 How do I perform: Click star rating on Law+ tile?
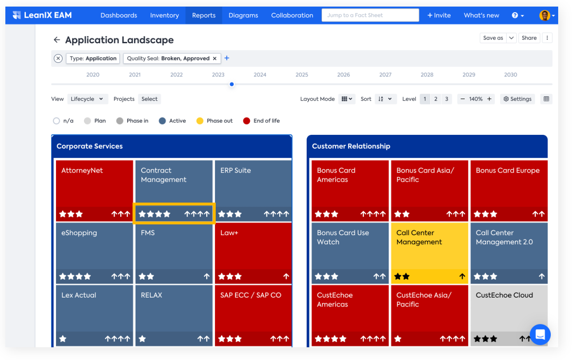(x=230, y=277)
